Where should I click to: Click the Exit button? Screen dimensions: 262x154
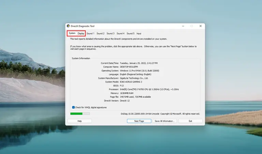190,121
